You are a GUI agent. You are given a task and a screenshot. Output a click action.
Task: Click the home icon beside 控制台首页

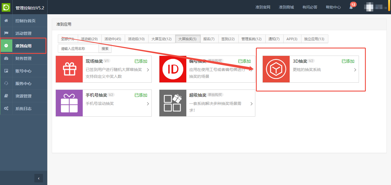point(6,21)
